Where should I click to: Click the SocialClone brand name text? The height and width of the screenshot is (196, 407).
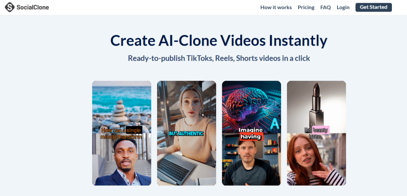(x=33, y=7)
